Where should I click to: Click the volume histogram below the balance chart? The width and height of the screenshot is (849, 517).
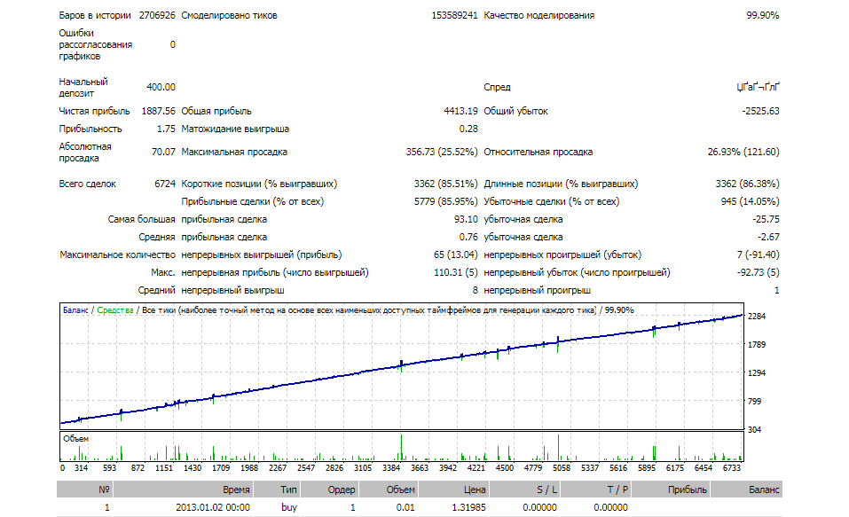[401, 446]
